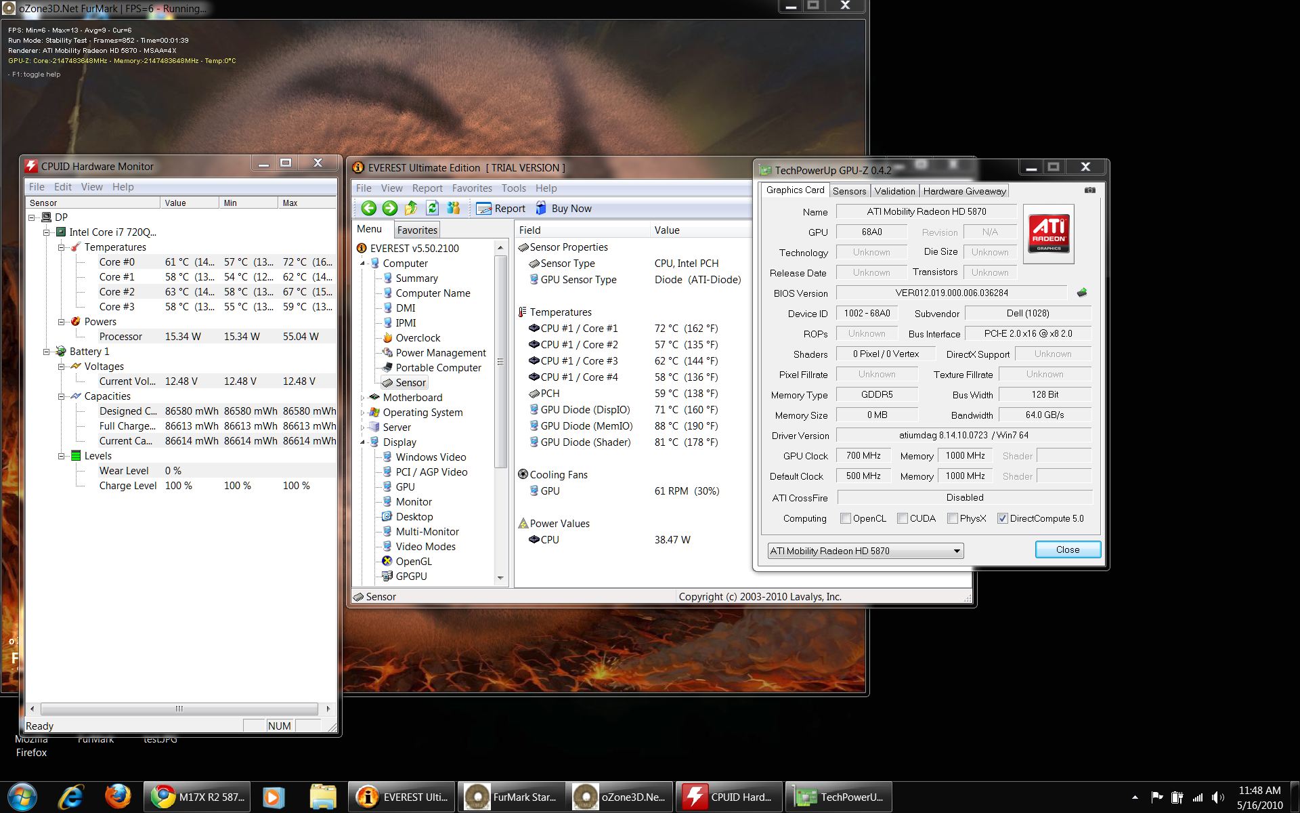1300x813 pixels.
Task: Collapse the DP node in Hardware Monitor
Action: 32,217
